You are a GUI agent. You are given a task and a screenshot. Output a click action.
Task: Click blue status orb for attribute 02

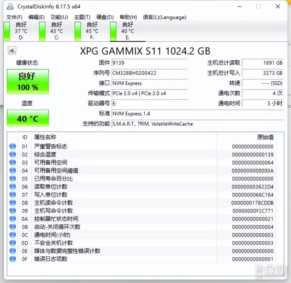pos(13,154)
